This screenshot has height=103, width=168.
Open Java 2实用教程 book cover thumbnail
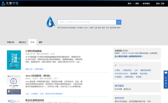pyautogui.click(x=14, y=84)
